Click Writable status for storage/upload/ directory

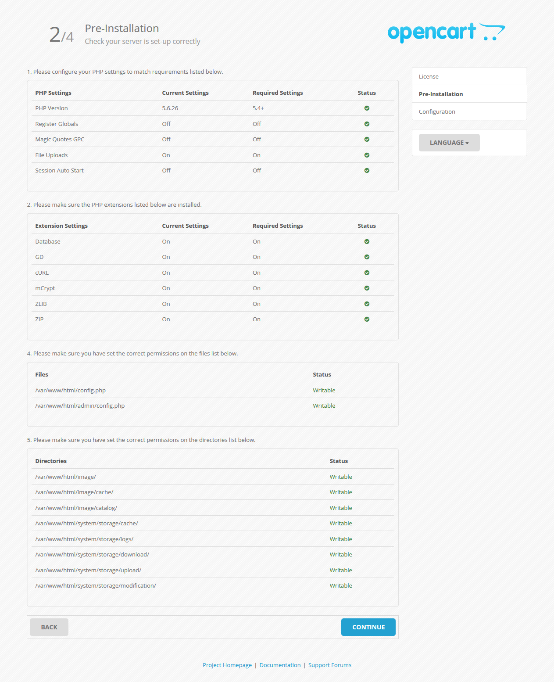coord(341,571)
